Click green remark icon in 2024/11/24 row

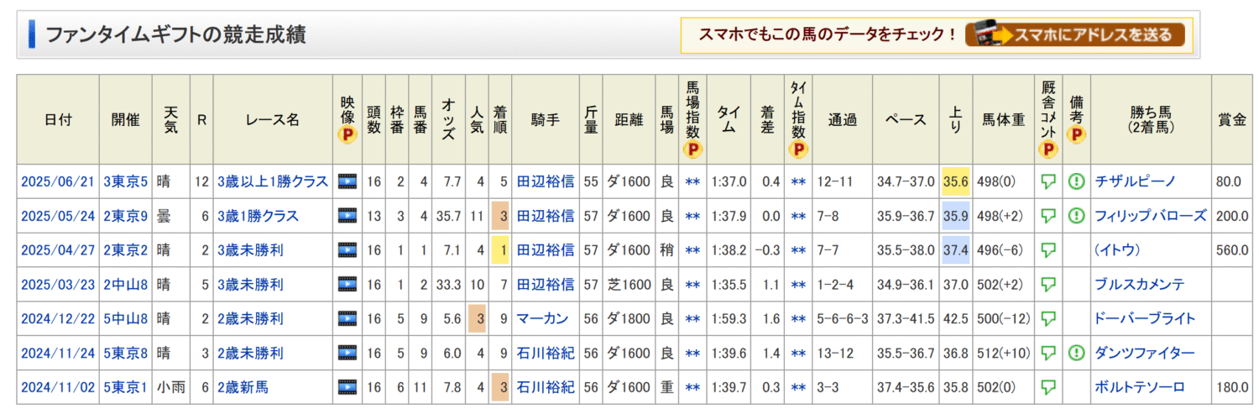(x=1076, y=353)
